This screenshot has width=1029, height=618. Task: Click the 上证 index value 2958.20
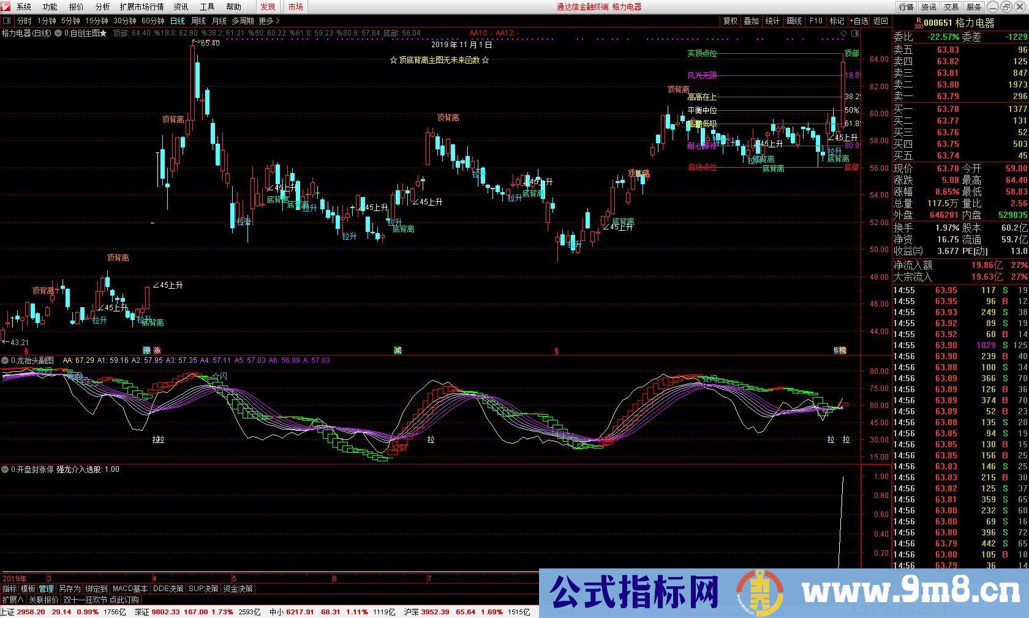click(31, 612)
